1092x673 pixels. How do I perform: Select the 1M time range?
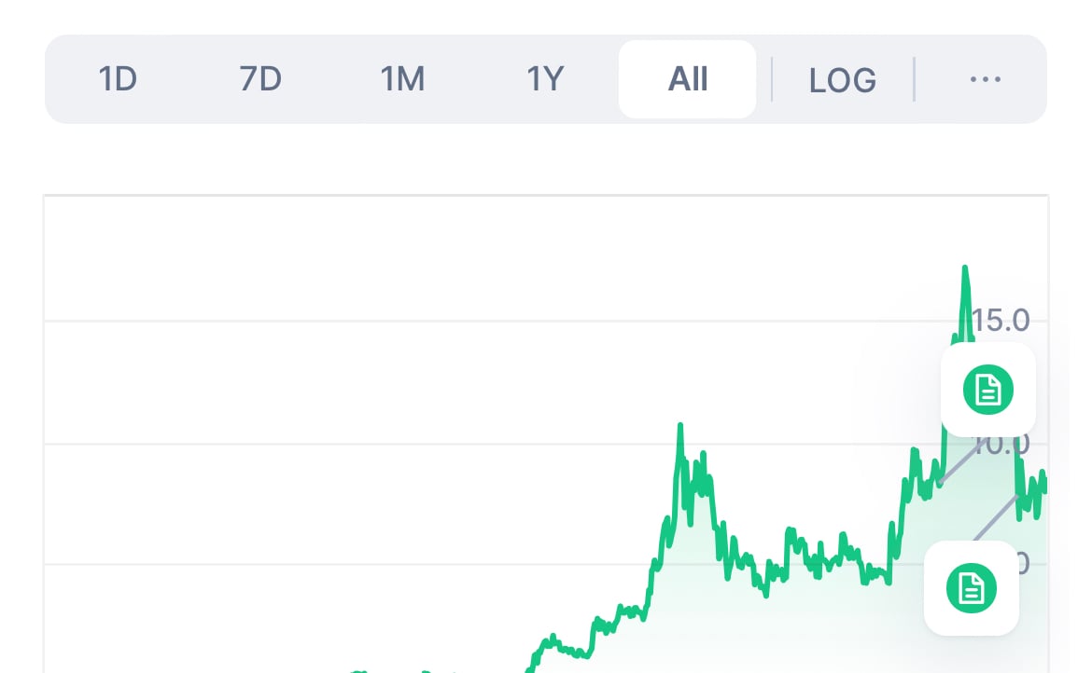(x=402, y=79)
